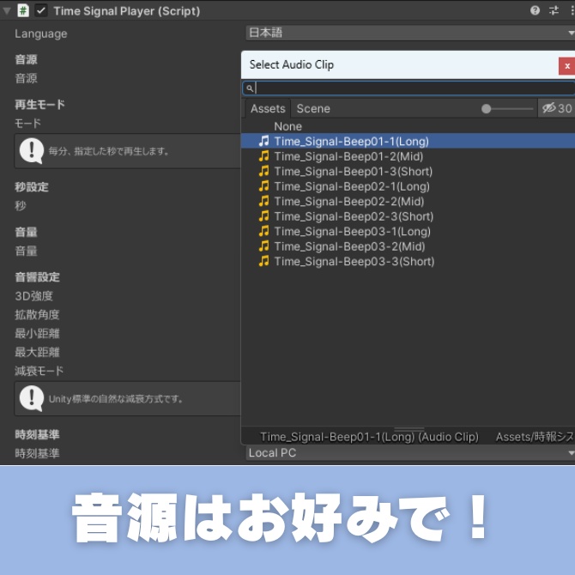Click the Assets/時報 asset path text
This screenshot has height=575, width=575.
[535, 437]
